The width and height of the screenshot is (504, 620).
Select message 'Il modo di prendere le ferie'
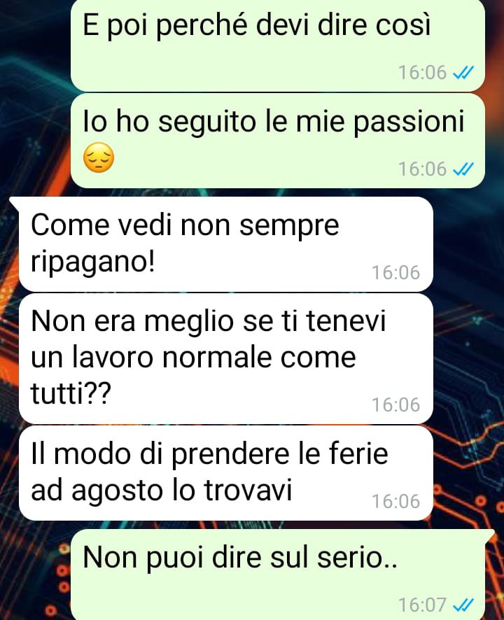click(226, 473)
